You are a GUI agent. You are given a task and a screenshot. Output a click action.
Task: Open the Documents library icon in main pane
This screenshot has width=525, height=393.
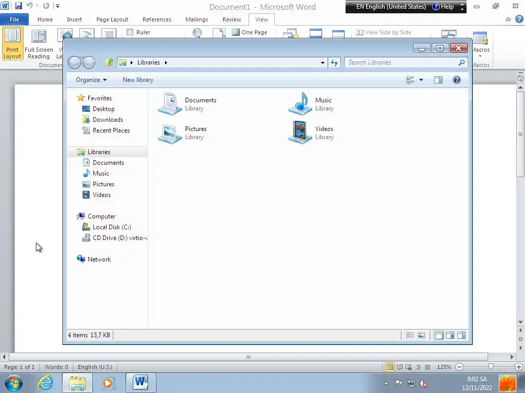(x=170, y=104)
